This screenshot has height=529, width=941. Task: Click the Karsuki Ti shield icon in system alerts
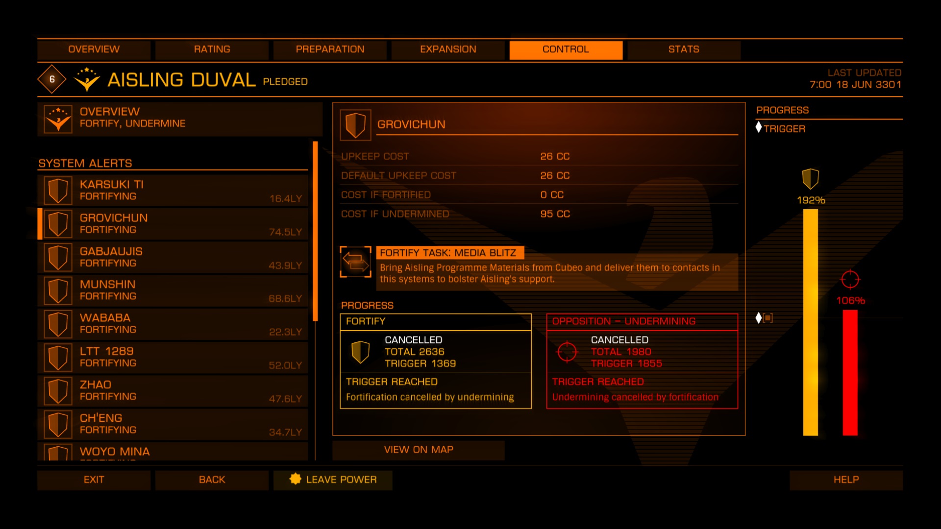click(58, 191)
